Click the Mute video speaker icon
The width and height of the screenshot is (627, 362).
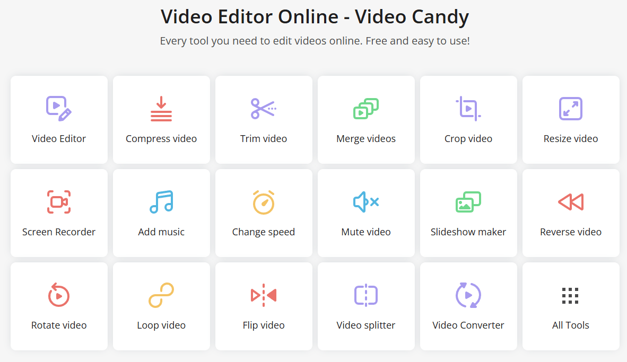tap(366, 202)
